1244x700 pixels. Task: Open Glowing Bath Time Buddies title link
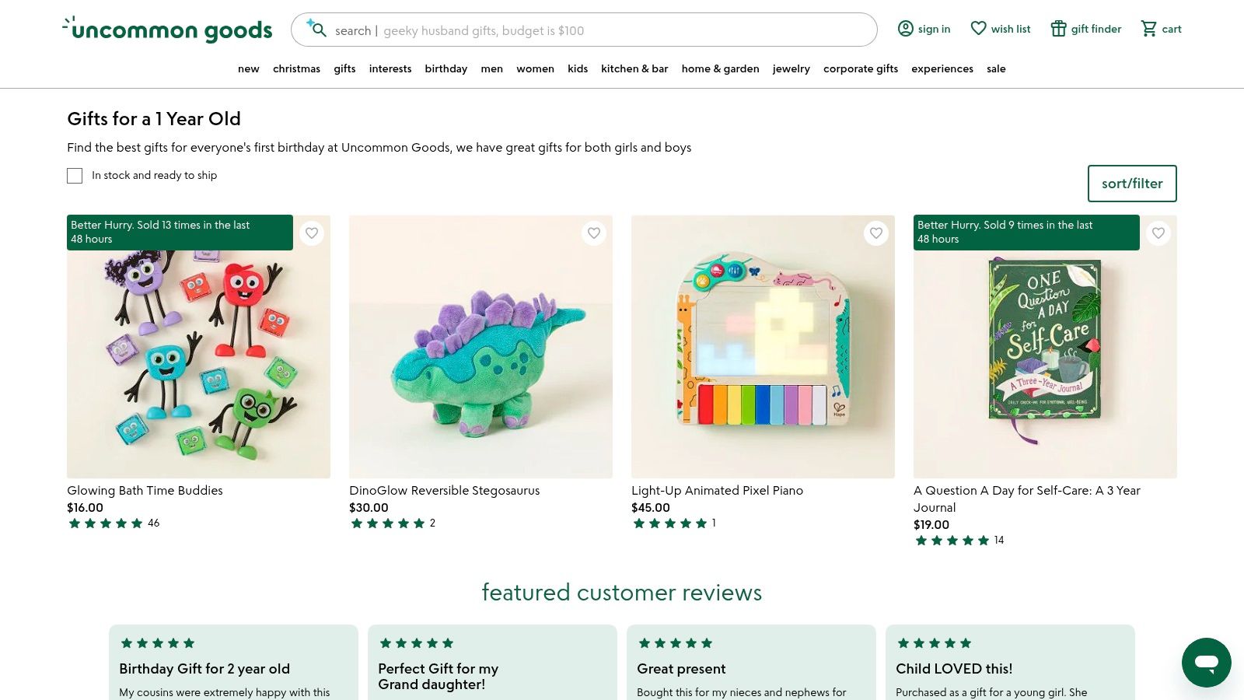pos(145,491)
